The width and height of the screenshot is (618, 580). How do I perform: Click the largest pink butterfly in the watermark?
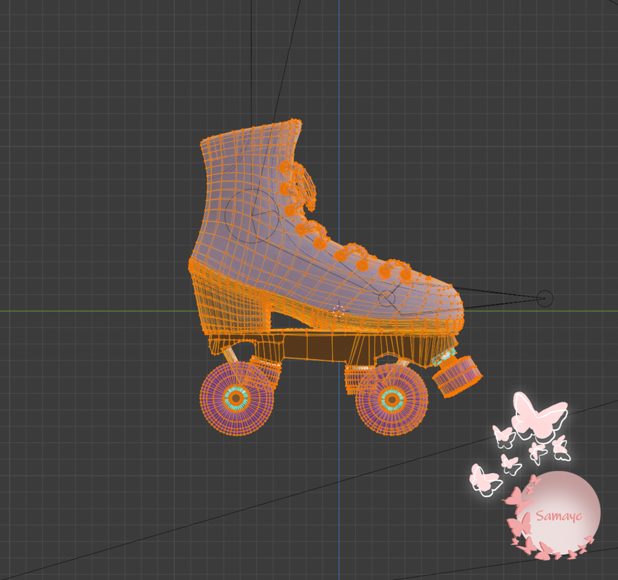click(539, 415)
